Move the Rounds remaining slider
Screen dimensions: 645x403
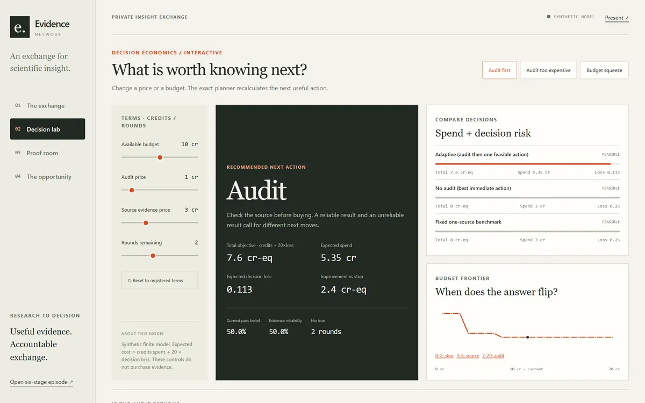(x=160, y=256)
